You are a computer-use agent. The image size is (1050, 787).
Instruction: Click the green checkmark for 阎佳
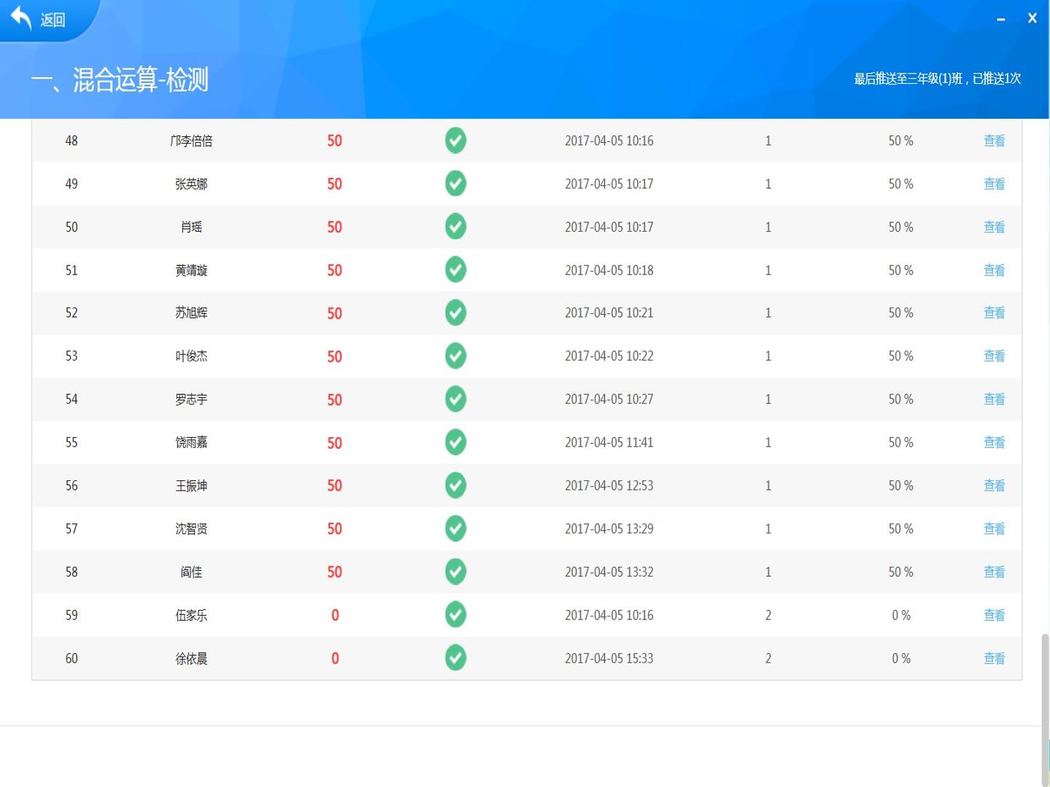coord(456,572)
